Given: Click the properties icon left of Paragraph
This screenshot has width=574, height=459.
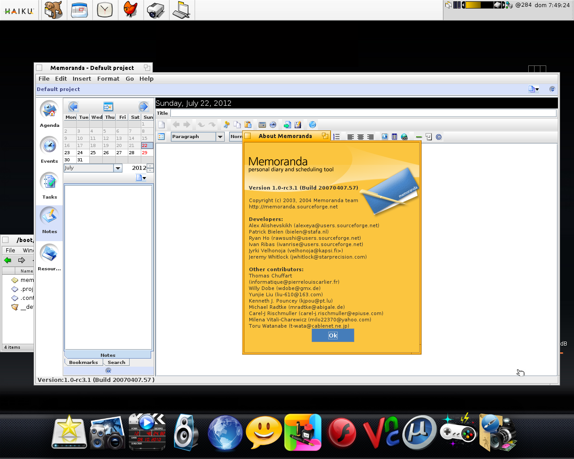Looking at the screenshot, I should (161, 137).
